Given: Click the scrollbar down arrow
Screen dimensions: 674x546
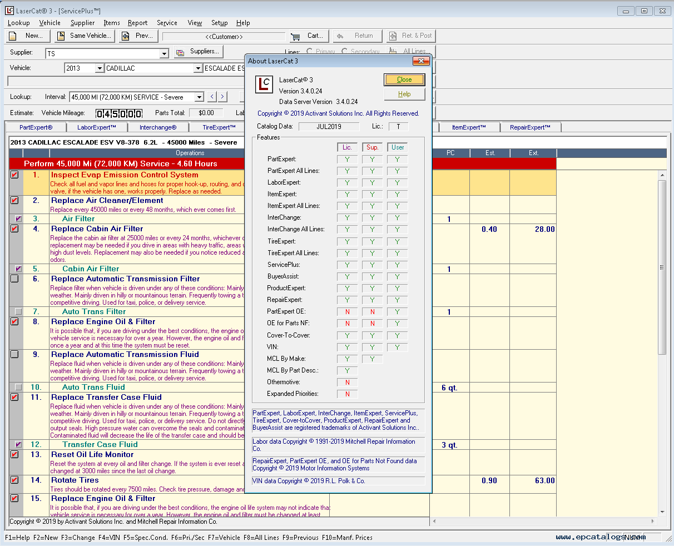Looking at the screenshot, I should (662, 512).
